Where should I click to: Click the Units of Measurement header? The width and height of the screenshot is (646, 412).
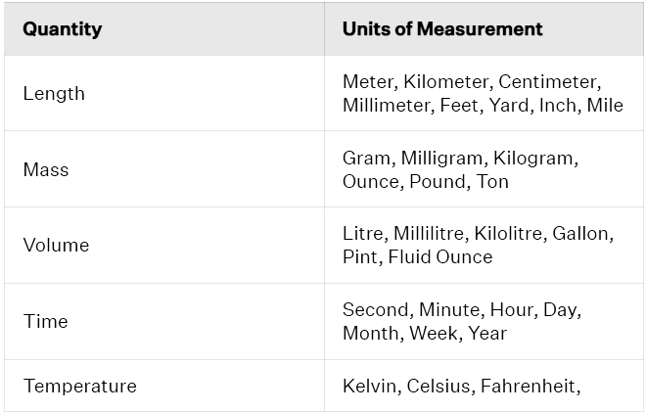pos(442,28)
